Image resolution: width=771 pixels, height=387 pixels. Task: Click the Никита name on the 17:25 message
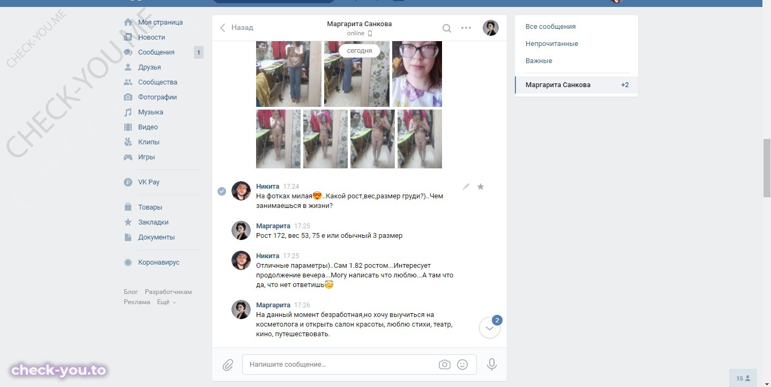pyautogui.click(x=267, y=256)
